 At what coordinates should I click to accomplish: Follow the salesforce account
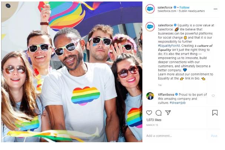(x=184, y=7)
